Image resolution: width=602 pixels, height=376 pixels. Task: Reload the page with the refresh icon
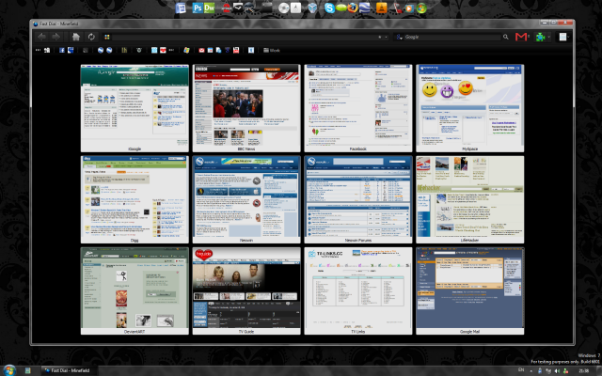coord(91,37)
